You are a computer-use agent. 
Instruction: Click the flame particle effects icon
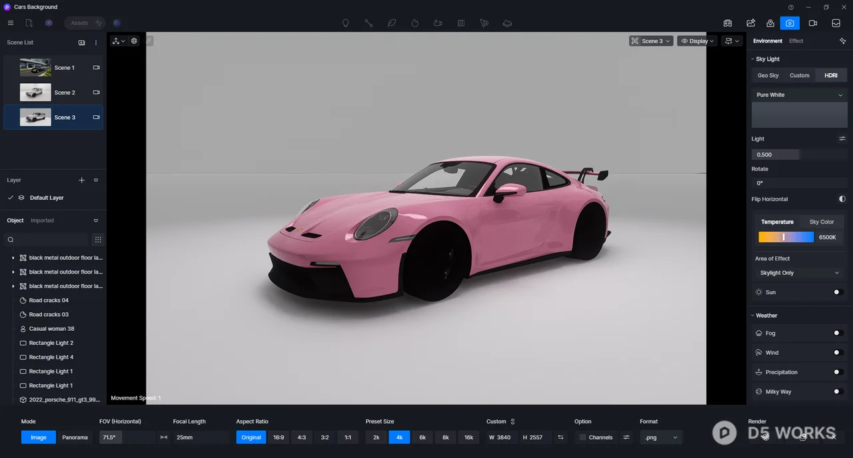pyautogui.click(x=415, y=23)
